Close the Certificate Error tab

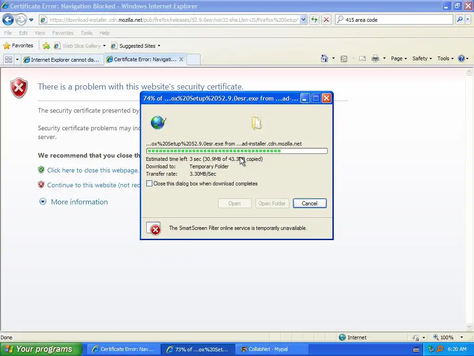tap(181, 59)
